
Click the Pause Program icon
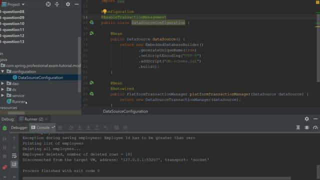coord(4,147)
